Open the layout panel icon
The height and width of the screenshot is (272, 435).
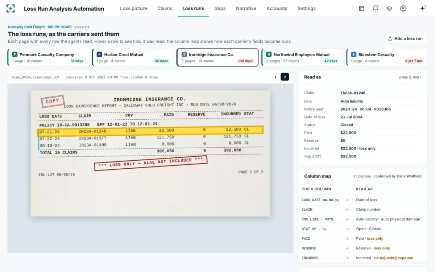361,8
